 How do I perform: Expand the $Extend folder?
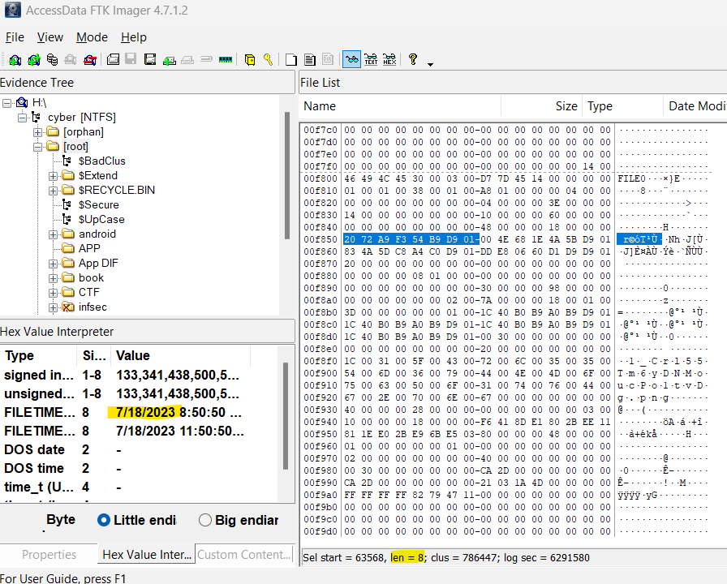(x=53, y=176)
